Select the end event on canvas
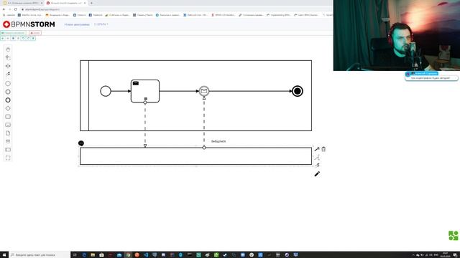Viewport: 460px width, 258px height. point(298,91)
